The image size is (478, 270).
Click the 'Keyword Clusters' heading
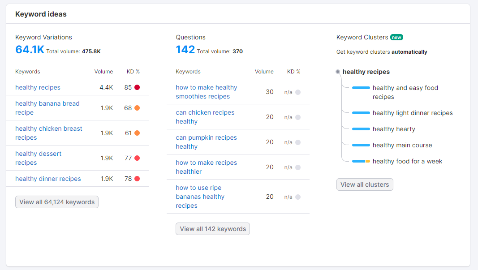(x=362, y=37)
